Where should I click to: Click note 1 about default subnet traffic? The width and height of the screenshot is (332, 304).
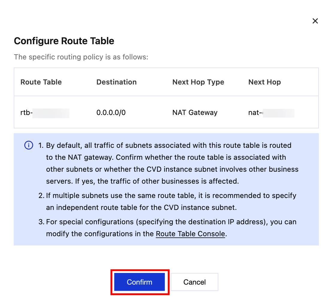167,163
